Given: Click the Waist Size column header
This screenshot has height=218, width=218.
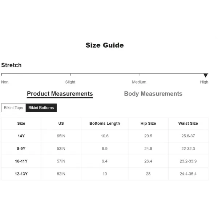Looking at the screenshot, I should 188,124.
